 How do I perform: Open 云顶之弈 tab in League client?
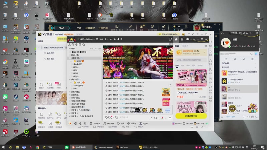click(103, 28)
